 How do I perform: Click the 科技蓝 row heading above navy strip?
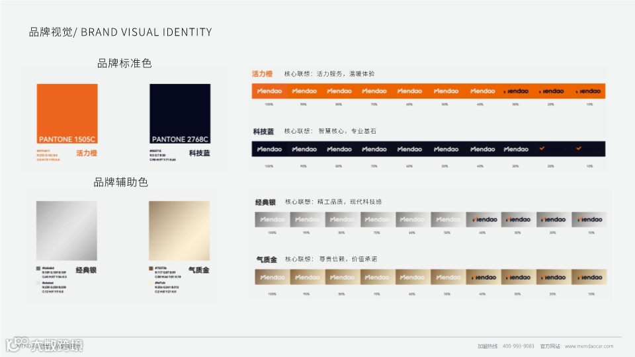click(x=263, y=132)
